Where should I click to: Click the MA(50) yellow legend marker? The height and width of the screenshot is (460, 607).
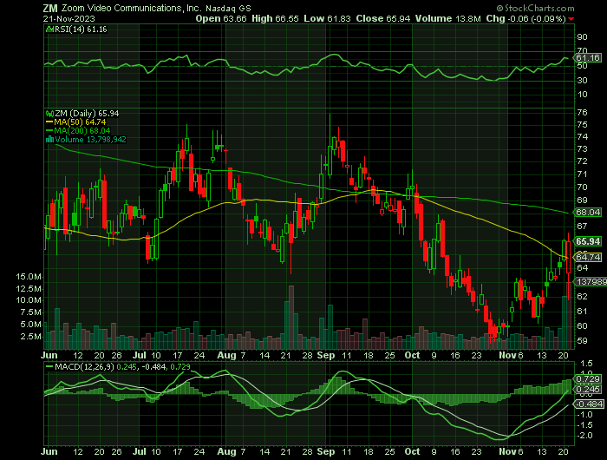click(x=49, y=122)
